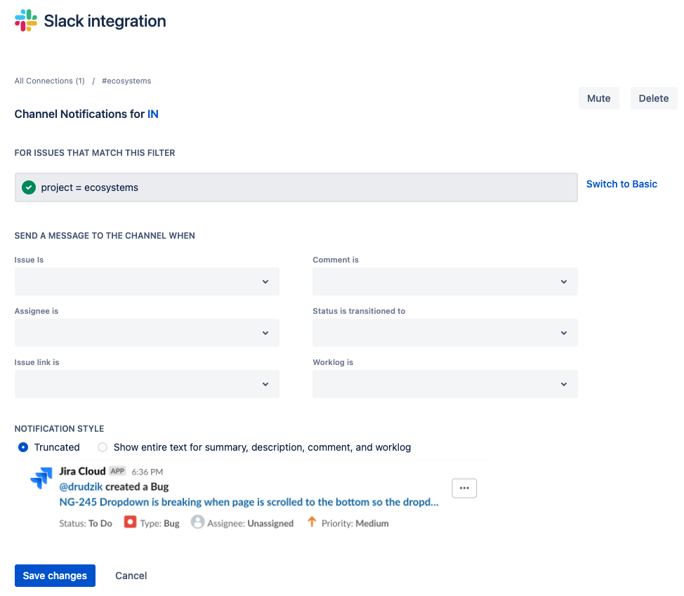Click the red Bug type icon
Screen dimensions: 684x596
tap(130, 522)
